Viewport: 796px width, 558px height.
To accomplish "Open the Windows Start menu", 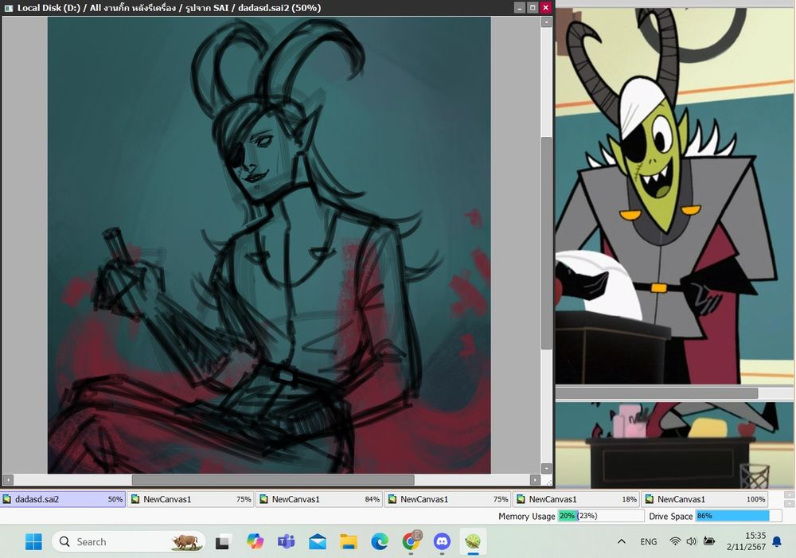I will (x=33, y=542).
